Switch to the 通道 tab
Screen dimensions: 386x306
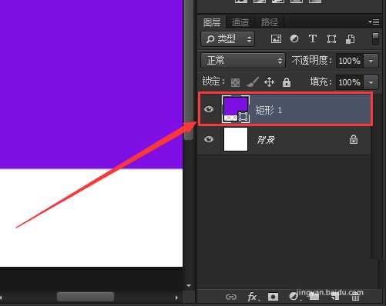240,22
